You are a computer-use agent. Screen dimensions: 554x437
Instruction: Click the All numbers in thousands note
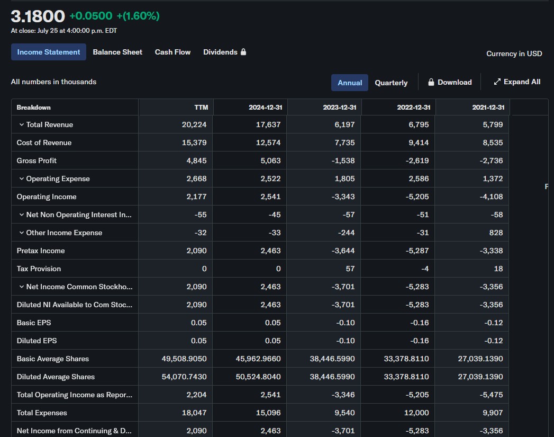pos(53,82)
